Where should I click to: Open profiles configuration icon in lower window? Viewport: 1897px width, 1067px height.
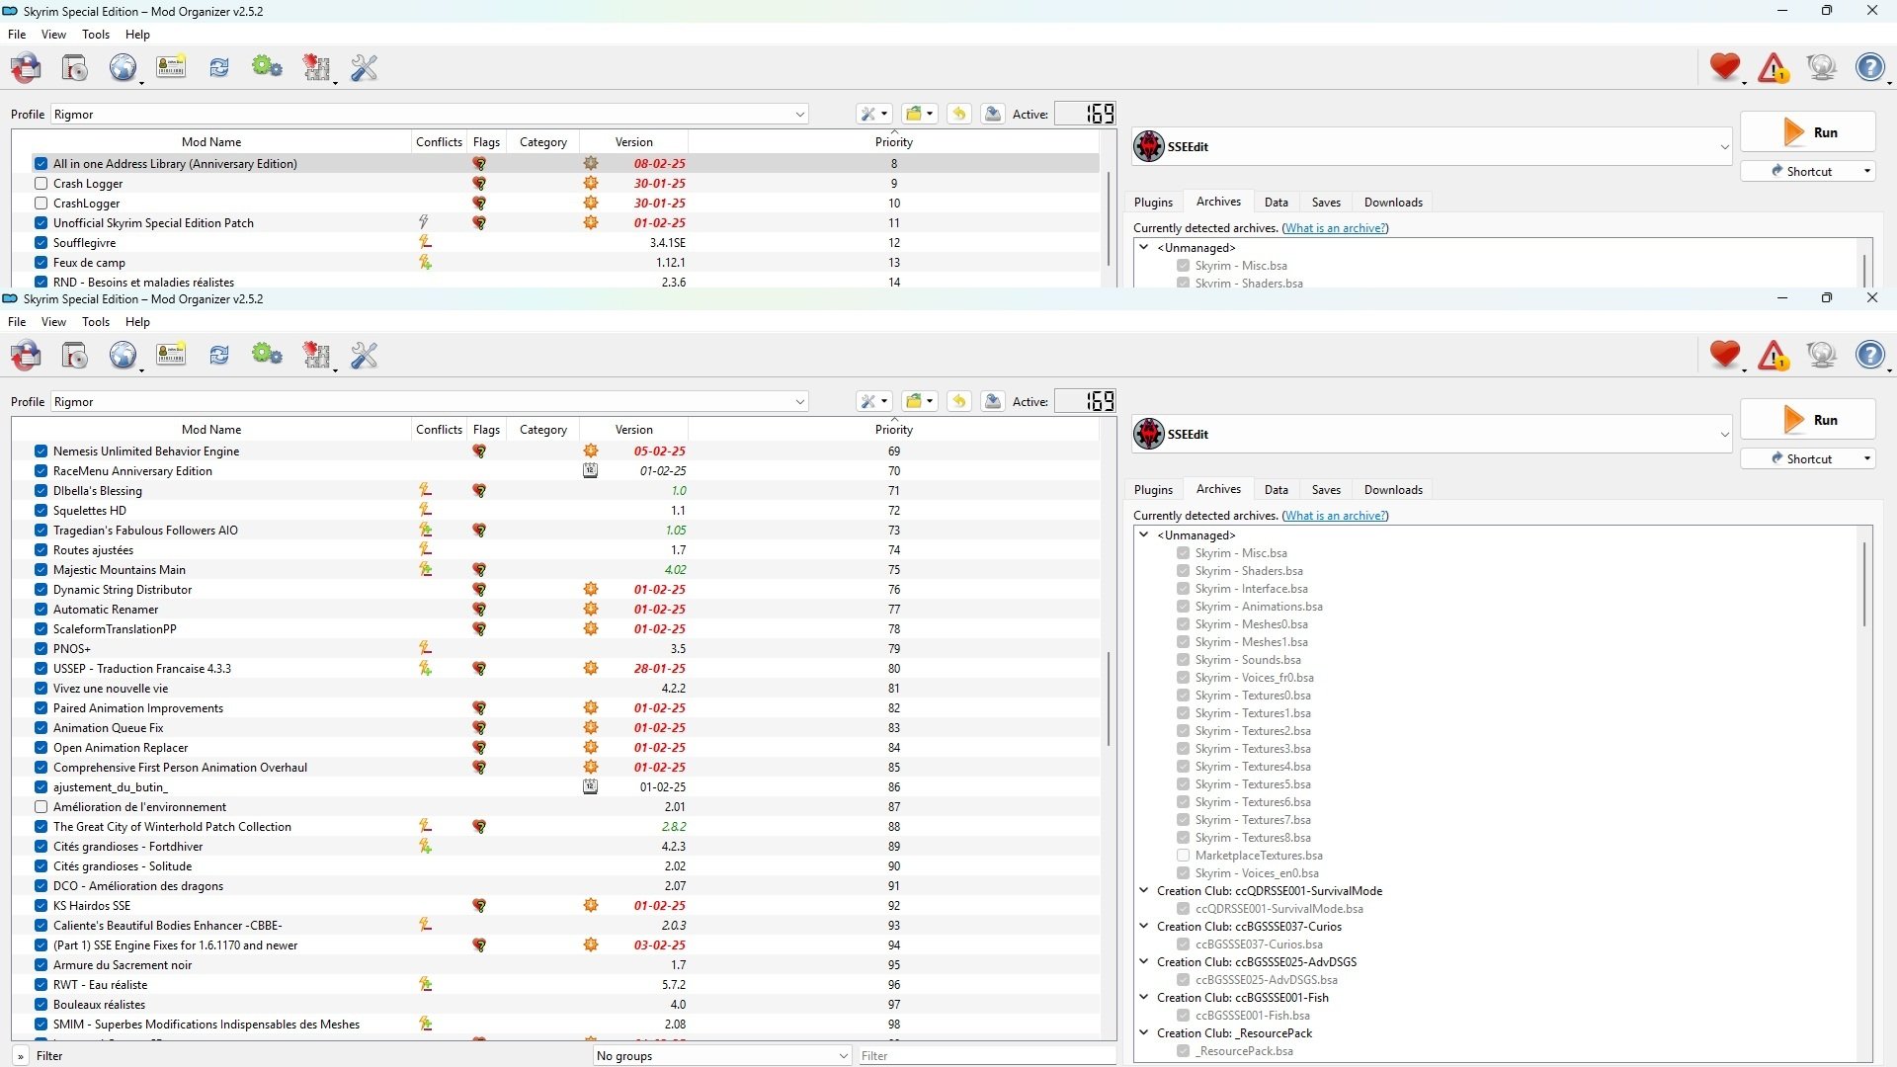[171, 355]
